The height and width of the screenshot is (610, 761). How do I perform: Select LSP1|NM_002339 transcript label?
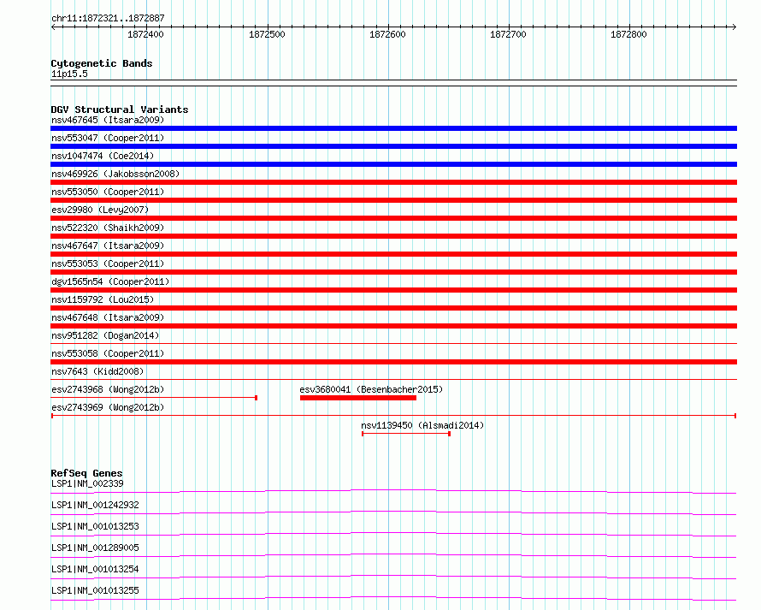coord(87,483)
